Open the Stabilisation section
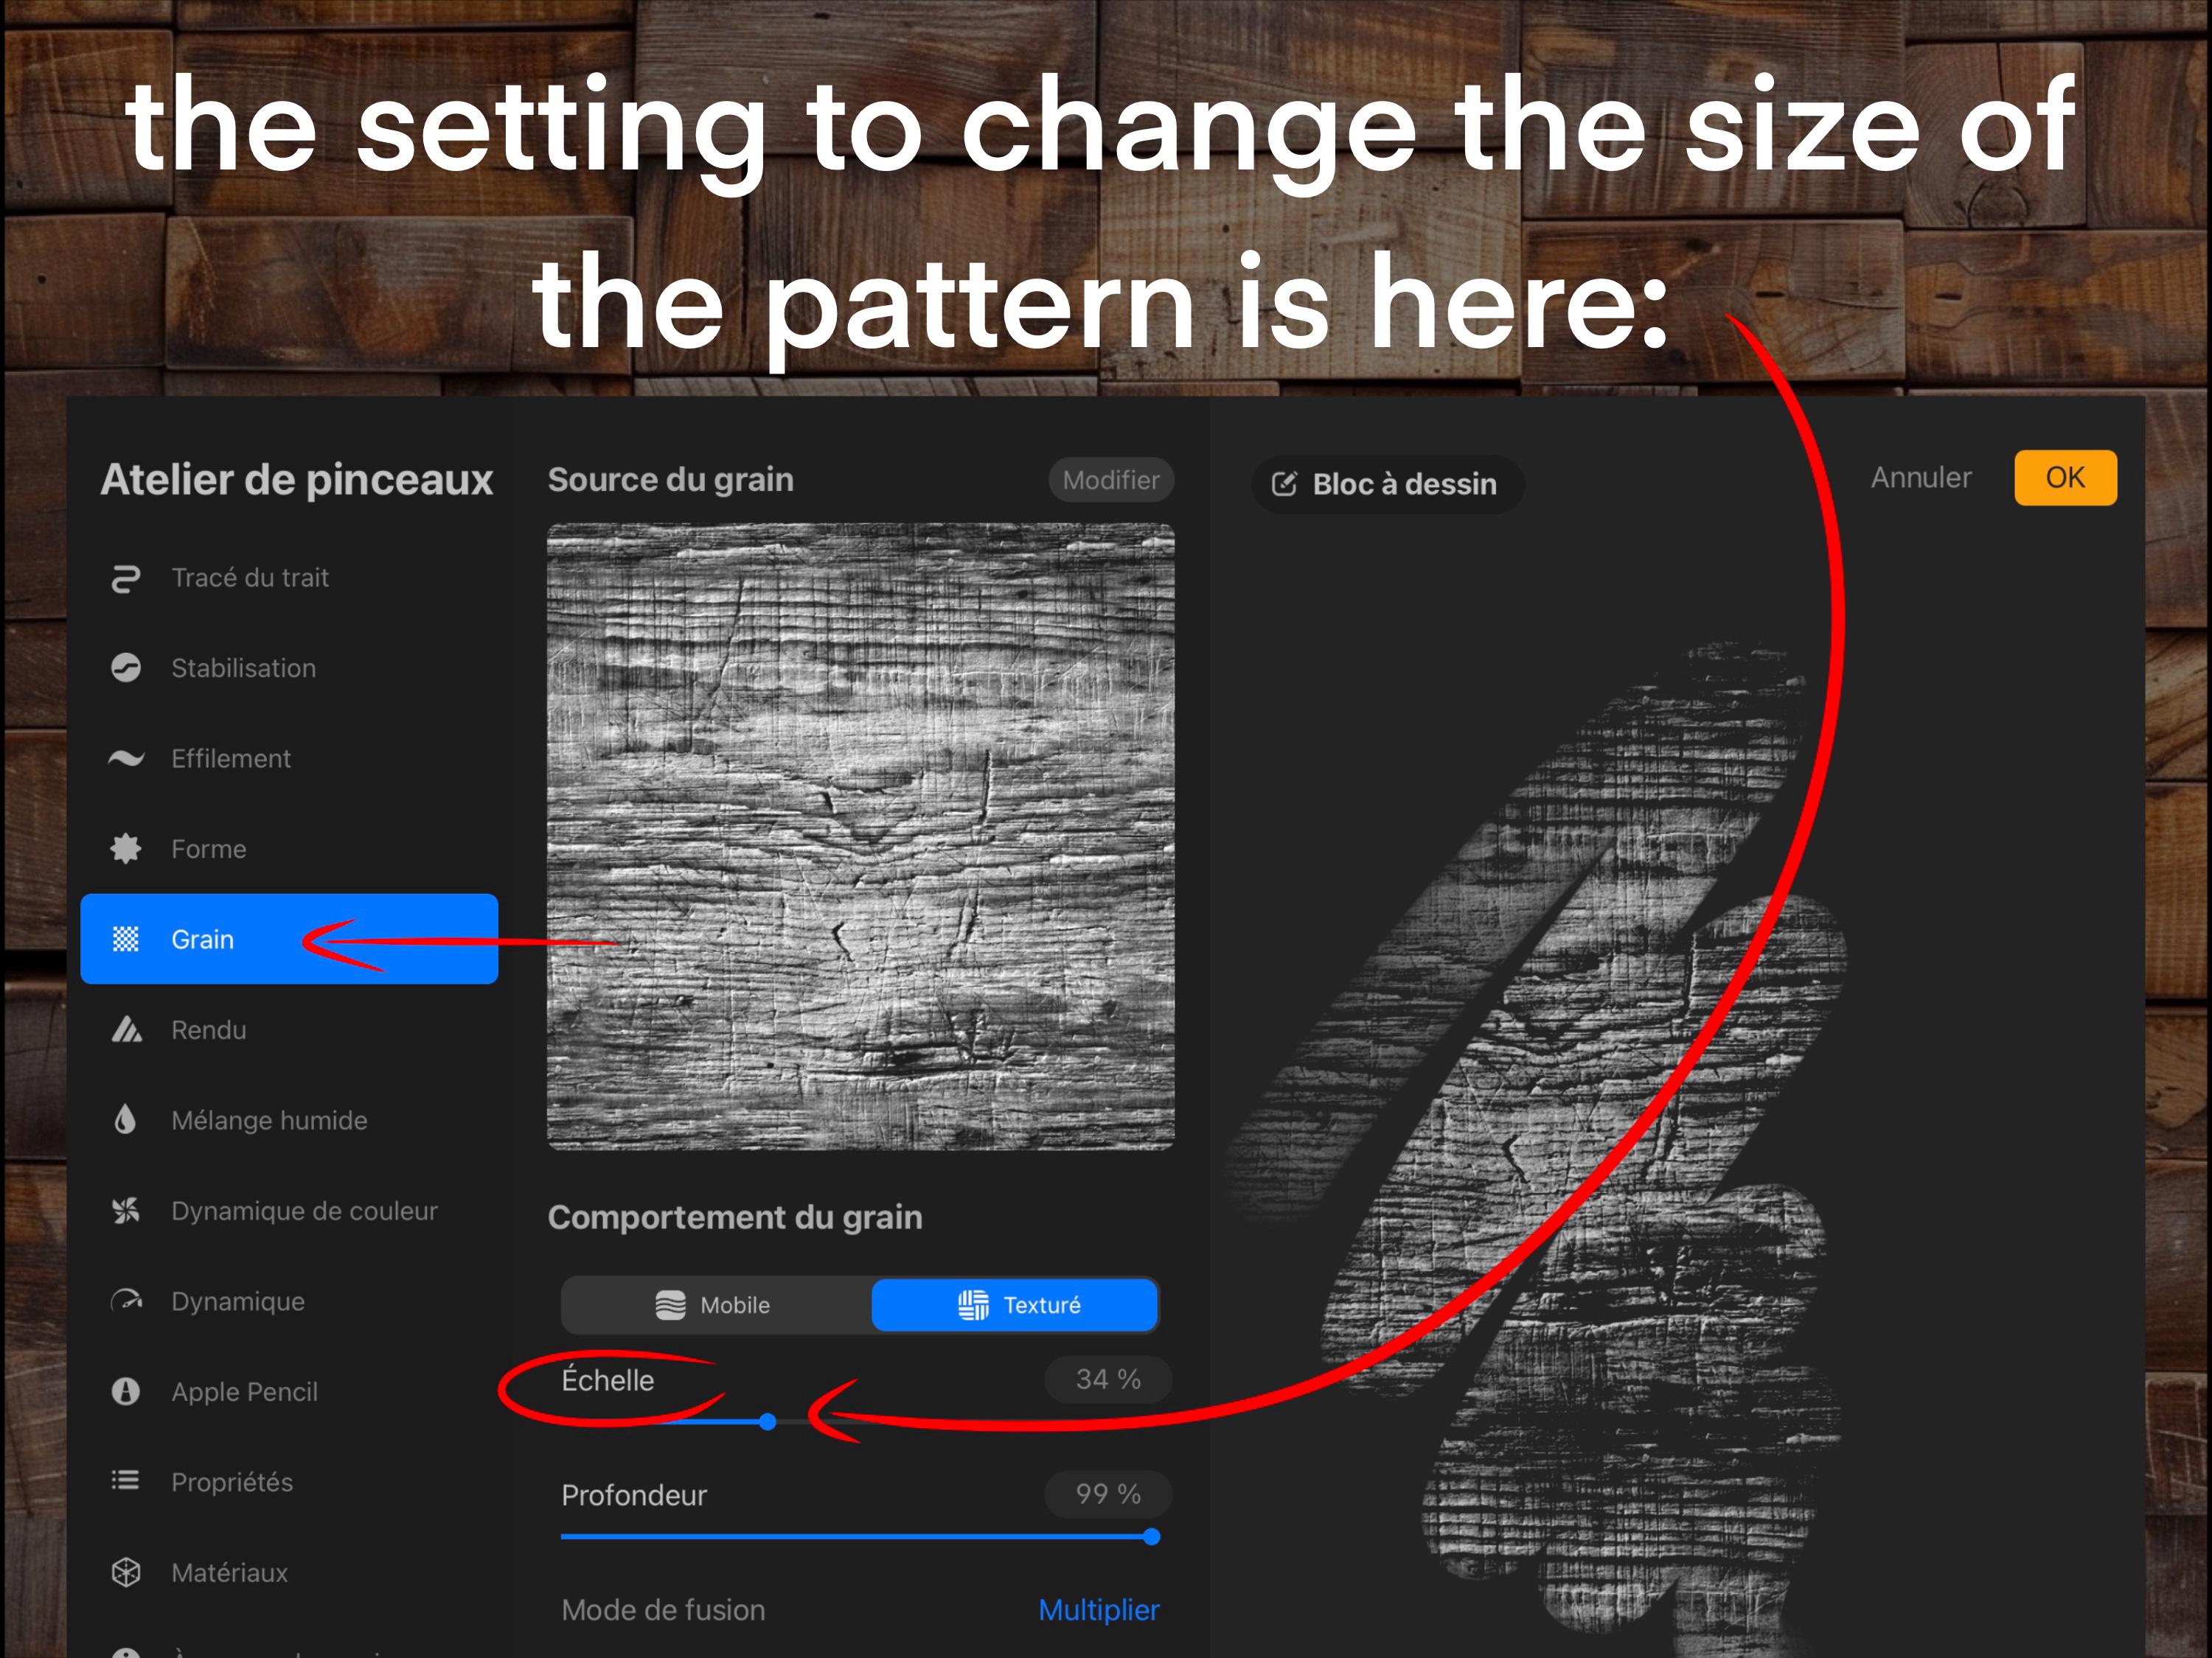 pyautogui.click(x=289, y=668)
